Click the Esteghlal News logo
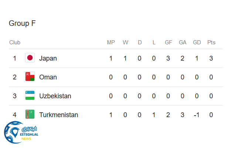The width and height of the screenshot is (231, 150). coord(21,133)
